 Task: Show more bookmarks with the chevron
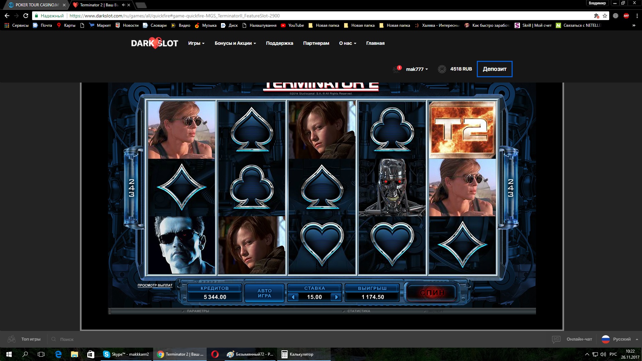634,25
